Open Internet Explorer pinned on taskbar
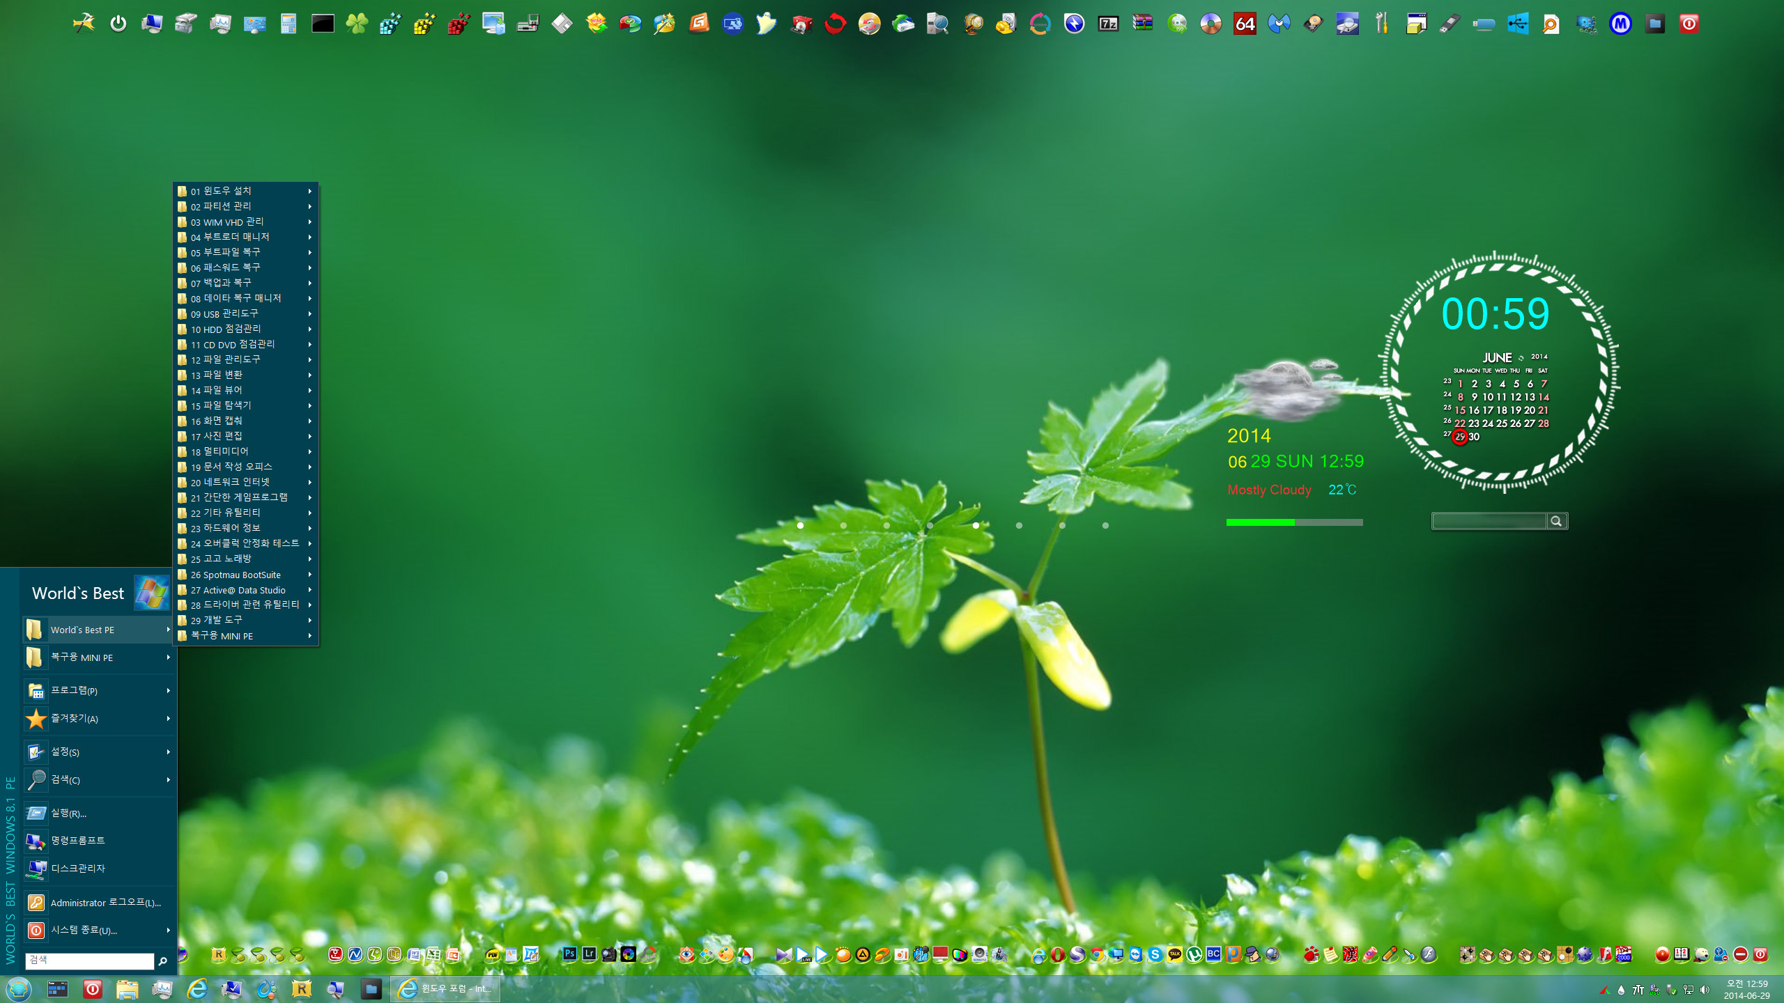This screenshot has height=1003, width=1784. click(197, 989)
